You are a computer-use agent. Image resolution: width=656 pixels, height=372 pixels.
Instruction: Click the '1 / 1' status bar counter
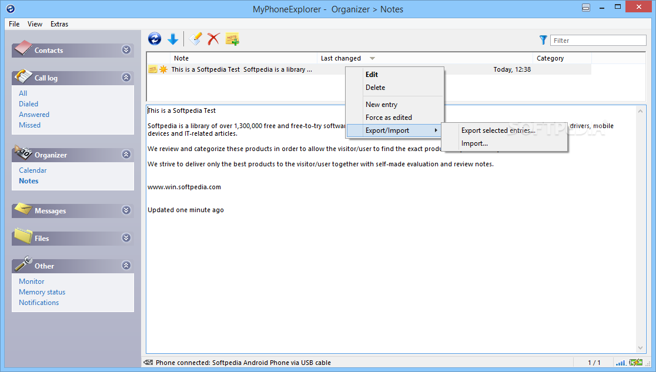point(594,363)
